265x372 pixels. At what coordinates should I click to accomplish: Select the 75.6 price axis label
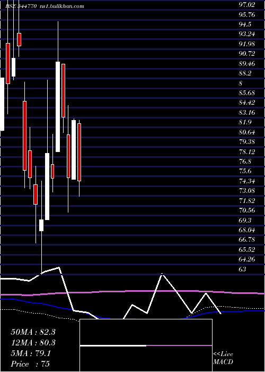point(245,171)
